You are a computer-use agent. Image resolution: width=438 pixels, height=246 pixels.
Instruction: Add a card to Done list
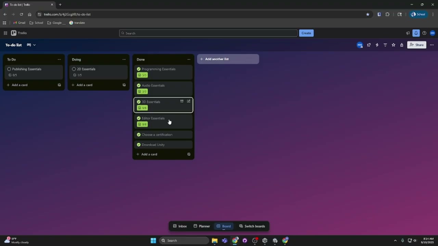(x=160, y=154)
